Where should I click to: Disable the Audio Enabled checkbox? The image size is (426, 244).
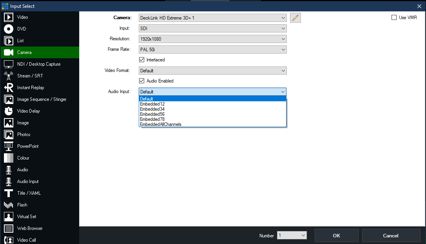coord(142,81)
